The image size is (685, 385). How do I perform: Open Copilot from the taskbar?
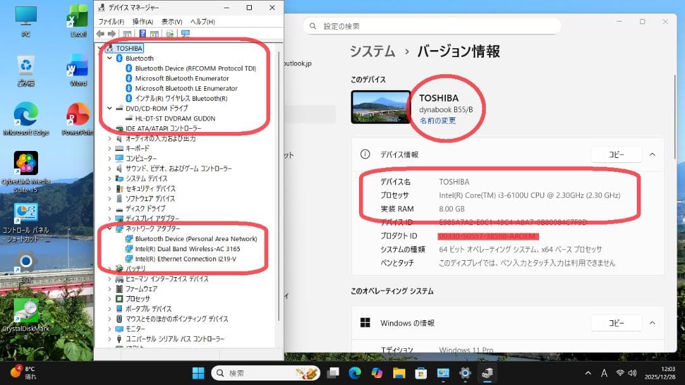375,373
